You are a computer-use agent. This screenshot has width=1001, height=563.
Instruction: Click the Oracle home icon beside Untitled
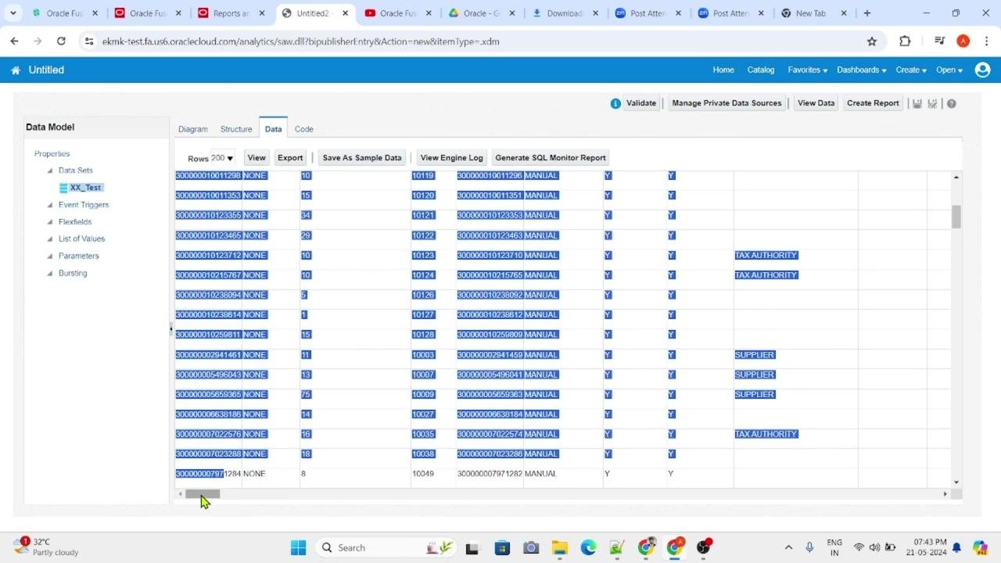click(16, 70)
